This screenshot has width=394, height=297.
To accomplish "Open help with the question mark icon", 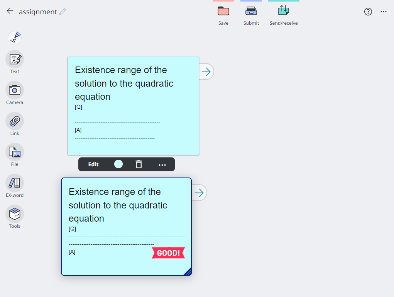I will (x=368, y=12).
